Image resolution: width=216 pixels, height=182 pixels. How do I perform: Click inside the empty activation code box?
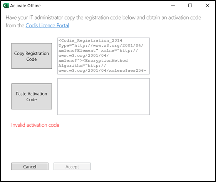(x=104, y=96)
